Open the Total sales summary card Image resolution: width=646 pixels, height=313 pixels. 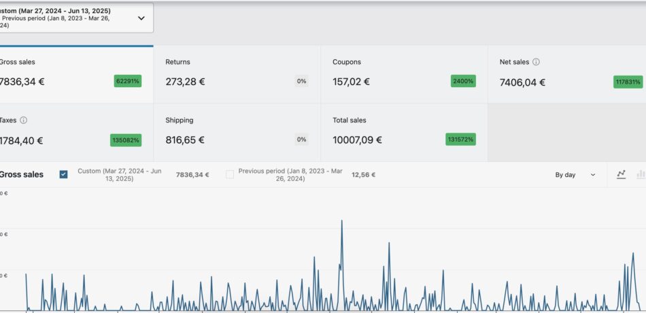[403, 132]
